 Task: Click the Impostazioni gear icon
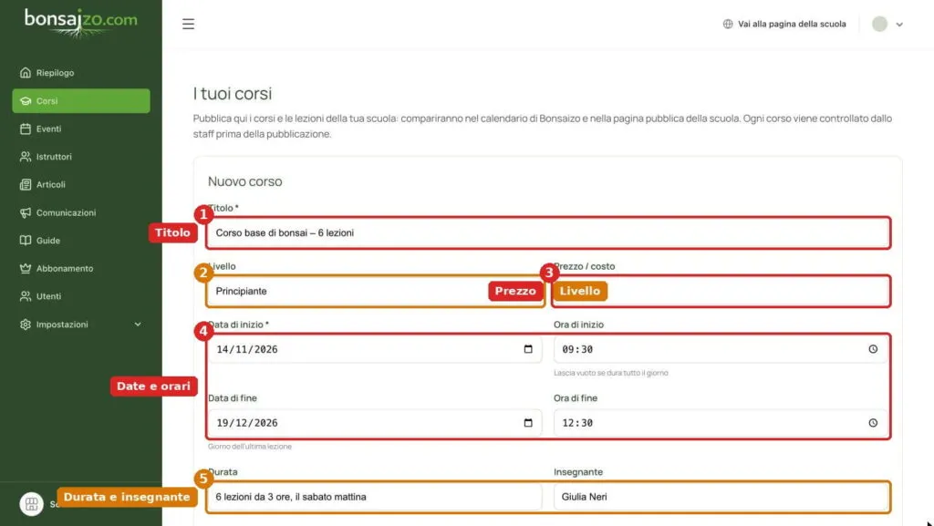click(25, 325)
